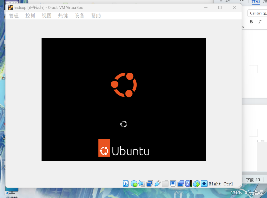The height and width of the screenshot is (198, 267).
Task: Open the 热键 menu
Action: (x=63, y=16)
